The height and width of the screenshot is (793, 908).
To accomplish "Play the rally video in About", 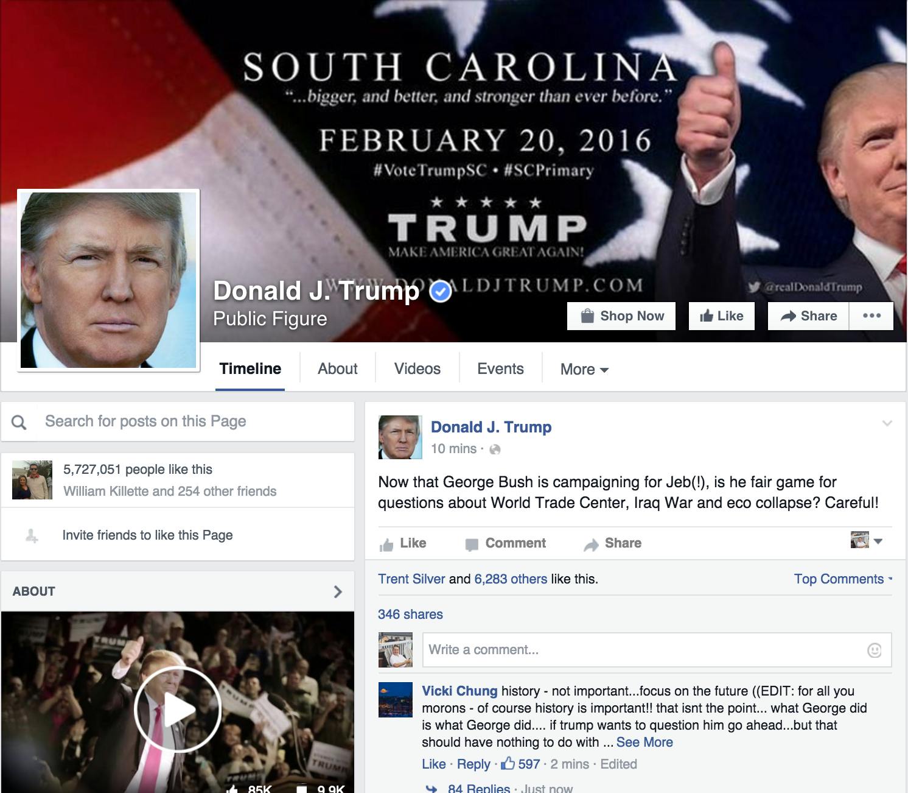I will [177, 709].
